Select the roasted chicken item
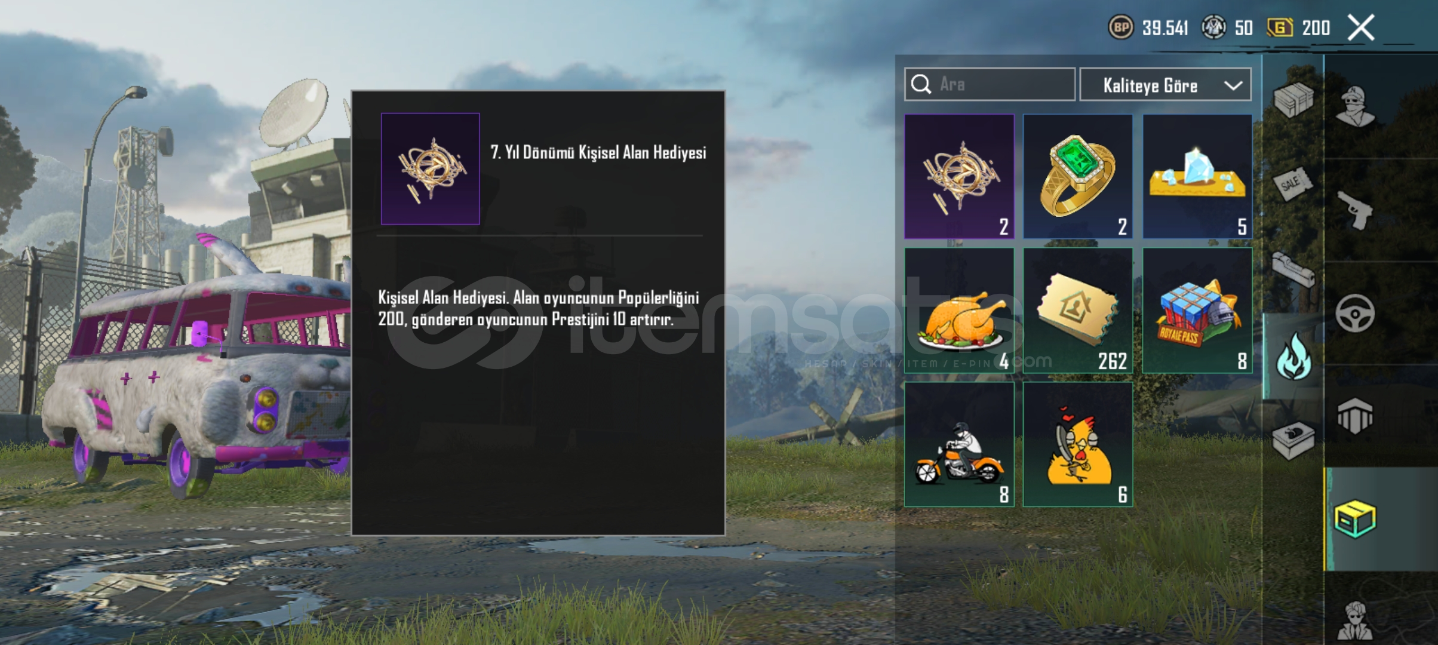The width and height of the screenshot is (1438, 645). tap(959, 311)
